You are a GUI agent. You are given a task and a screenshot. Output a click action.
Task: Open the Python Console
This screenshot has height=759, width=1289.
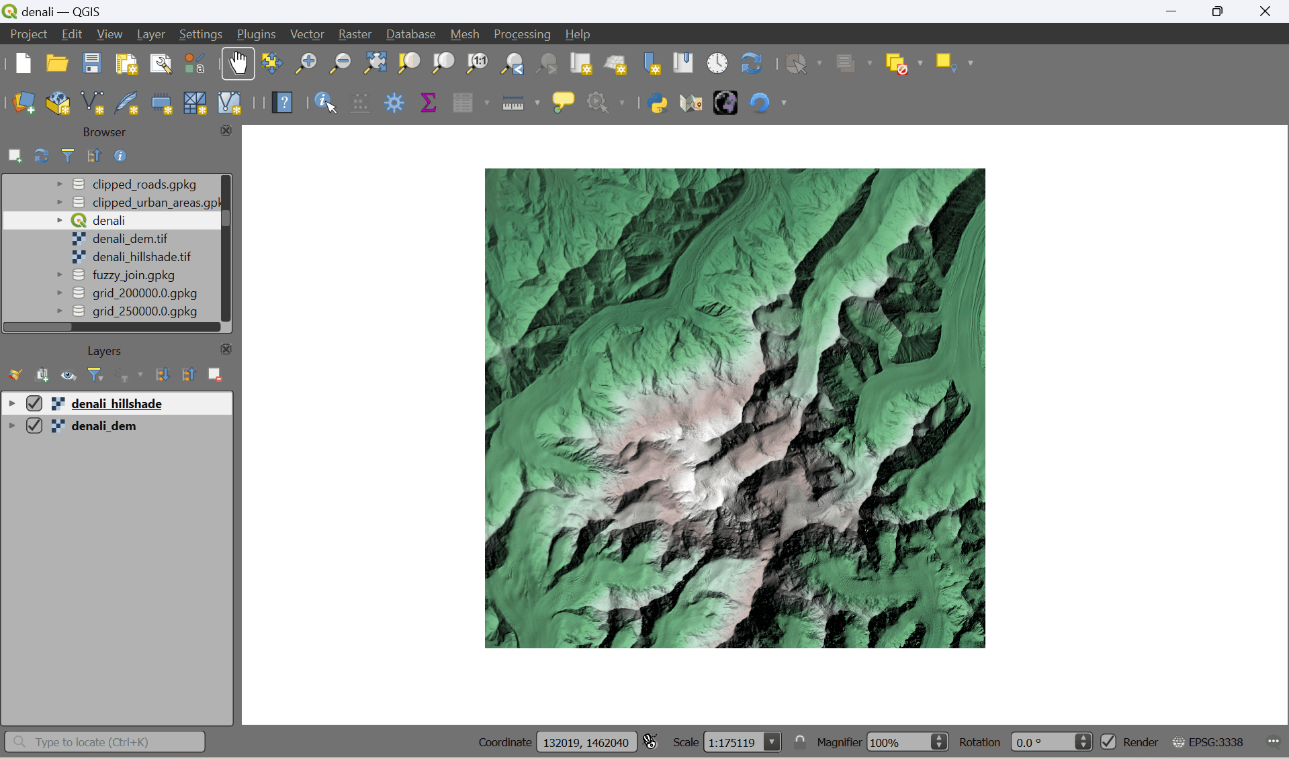click(657, 103)
